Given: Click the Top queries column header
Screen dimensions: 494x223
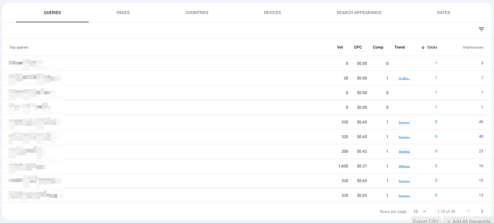Looking at the screenshot, I should pyautogui.click(x=19, y=47).
